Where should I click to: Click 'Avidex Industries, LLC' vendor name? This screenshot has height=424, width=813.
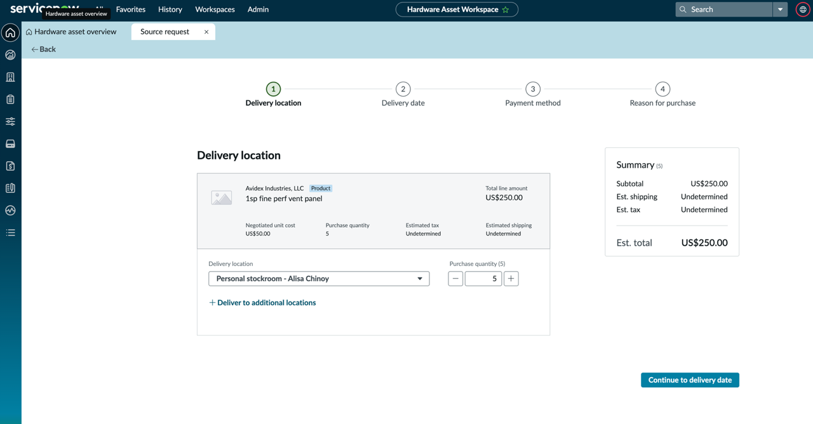274,189
